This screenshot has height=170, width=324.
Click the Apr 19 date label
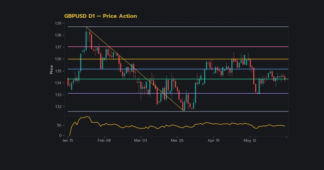pos(214,141)
